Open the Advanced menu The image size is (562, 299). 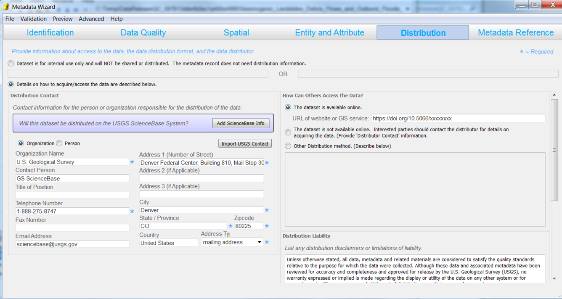(91, 19)
